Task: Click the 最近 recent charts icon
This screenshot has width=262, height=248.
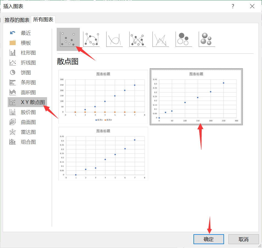Action: click(13, 33)
